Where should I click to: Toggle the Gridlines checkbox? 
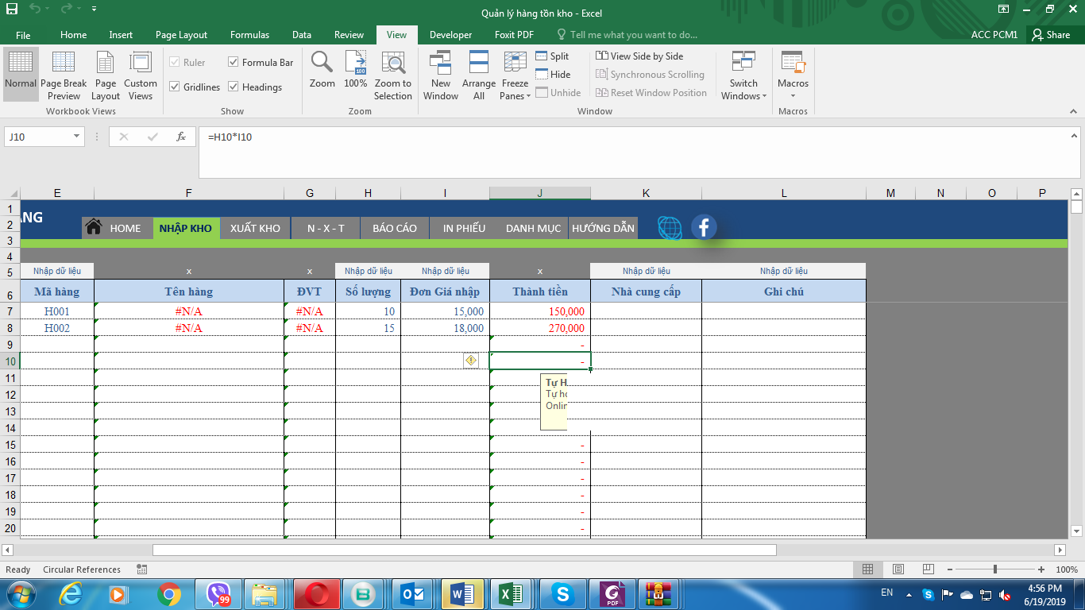pos(175,87)
